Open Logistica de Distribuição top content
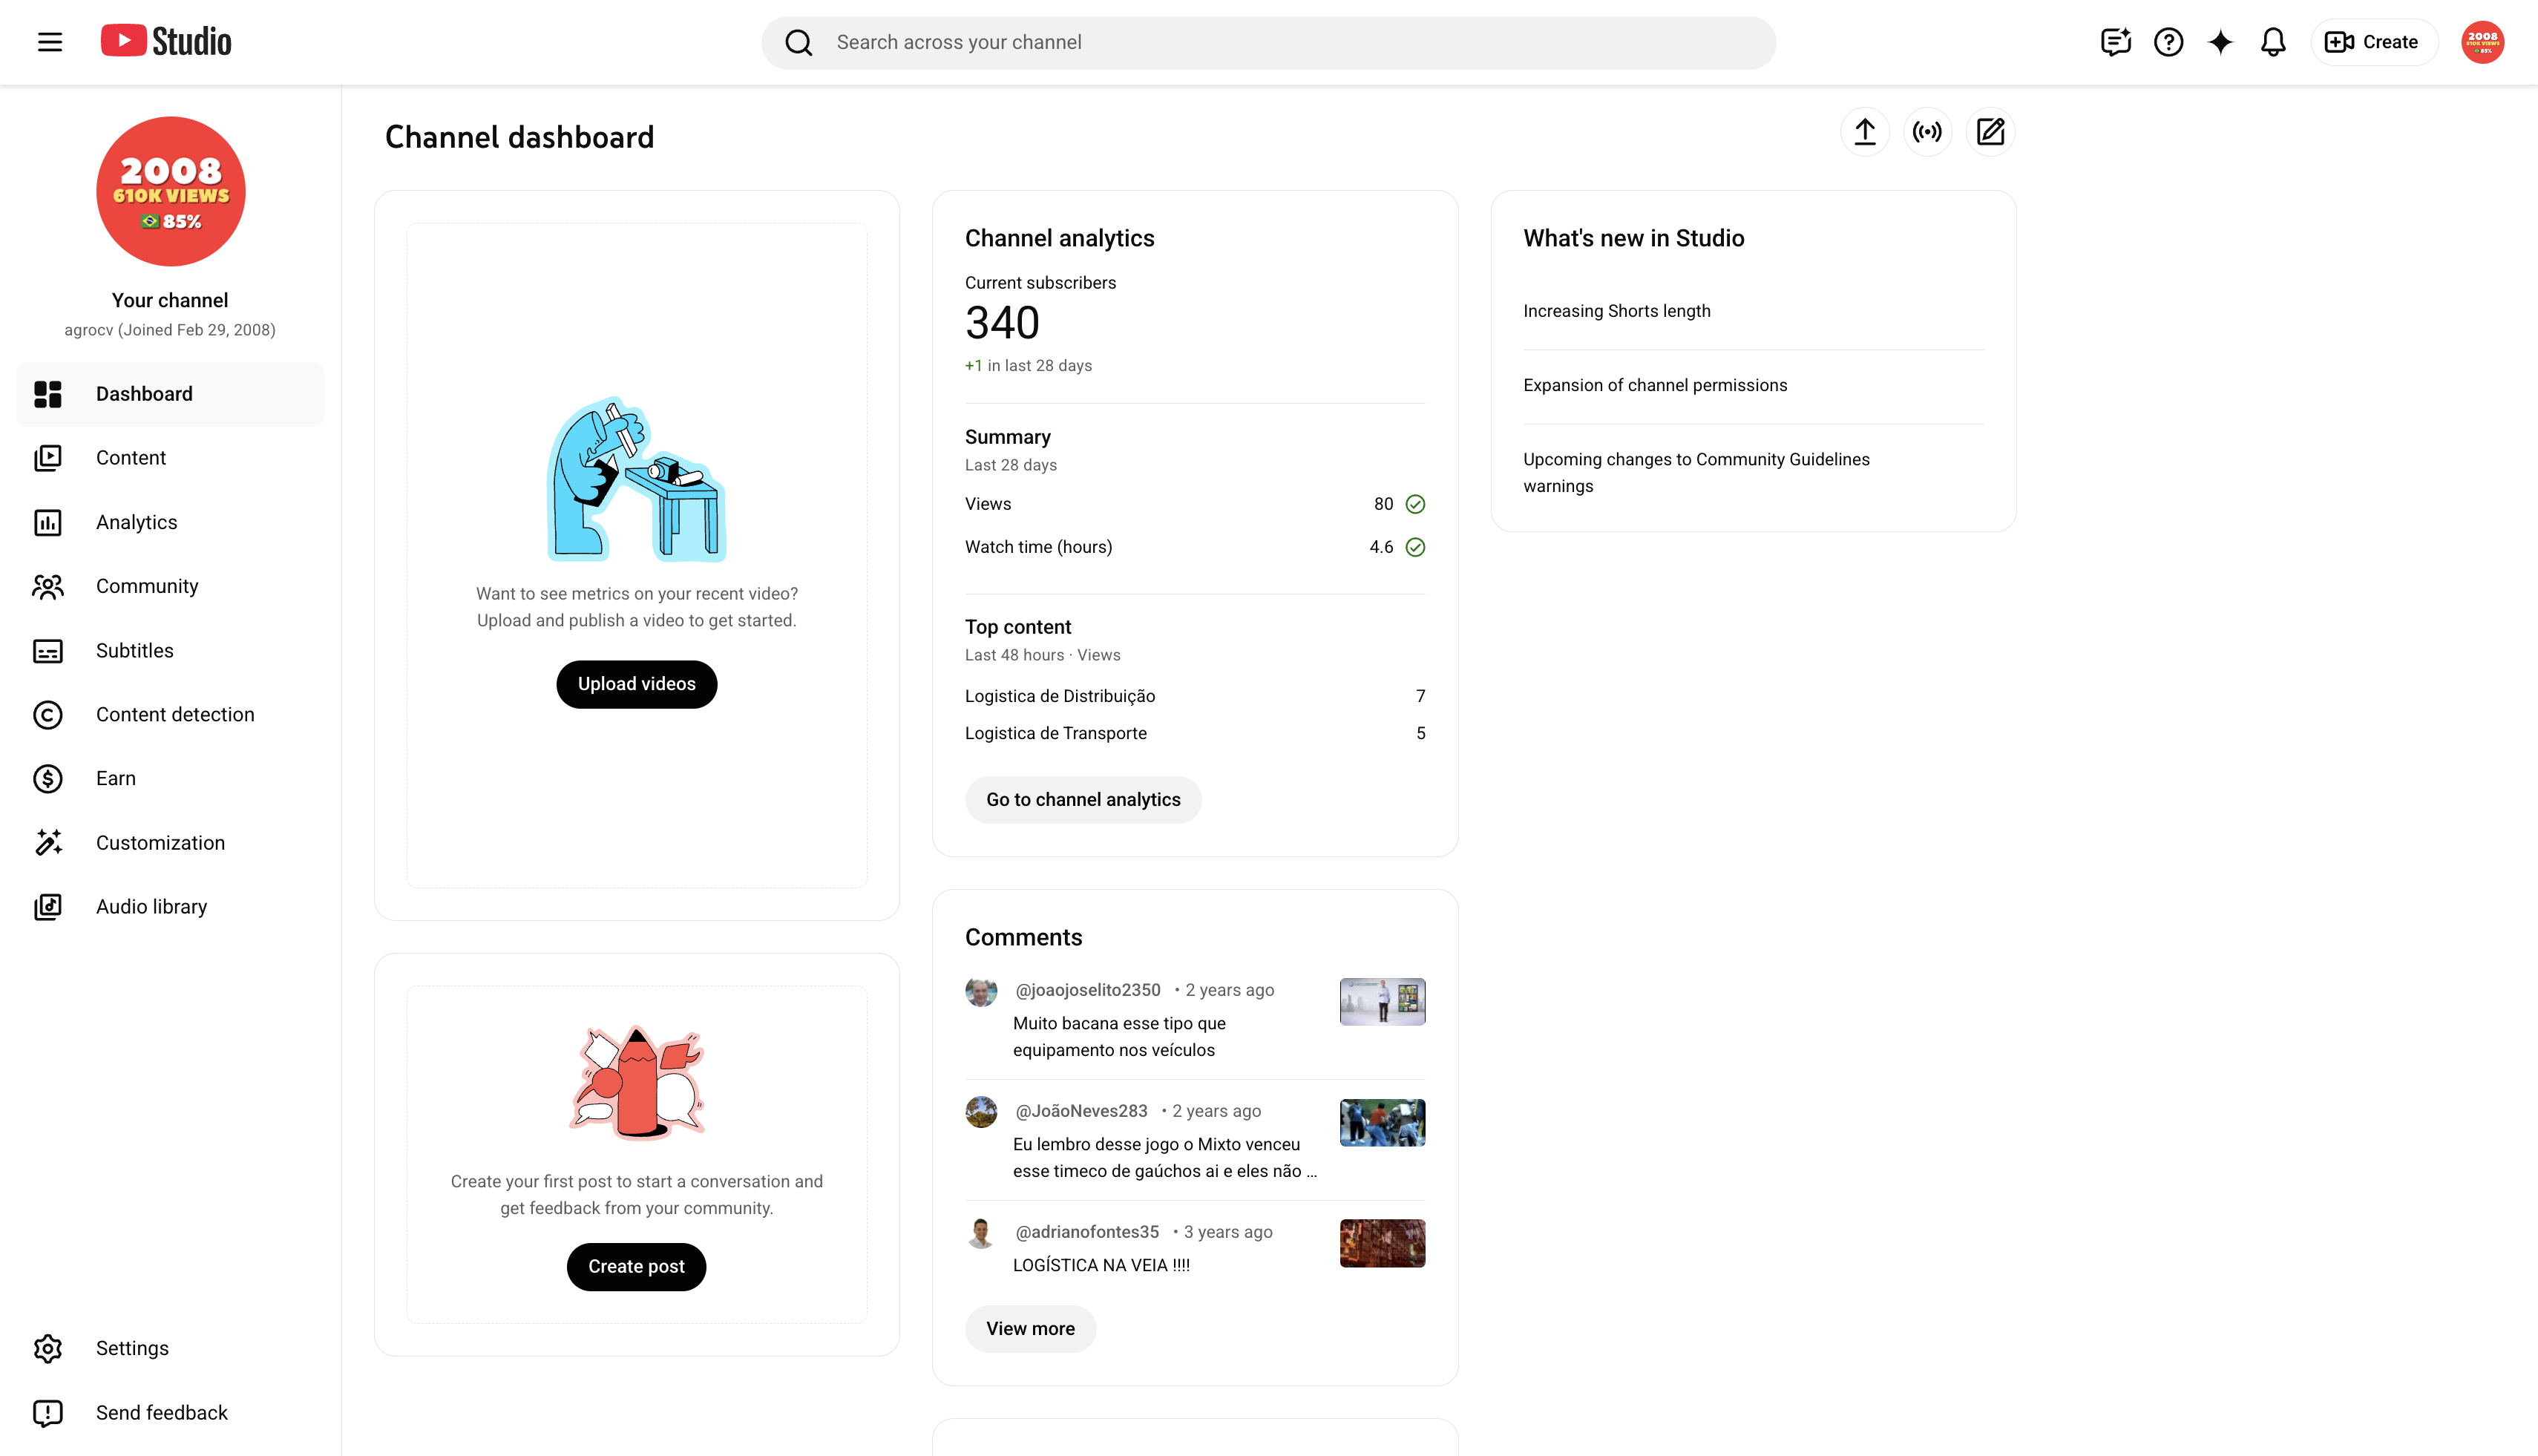 pos(1060,696)
